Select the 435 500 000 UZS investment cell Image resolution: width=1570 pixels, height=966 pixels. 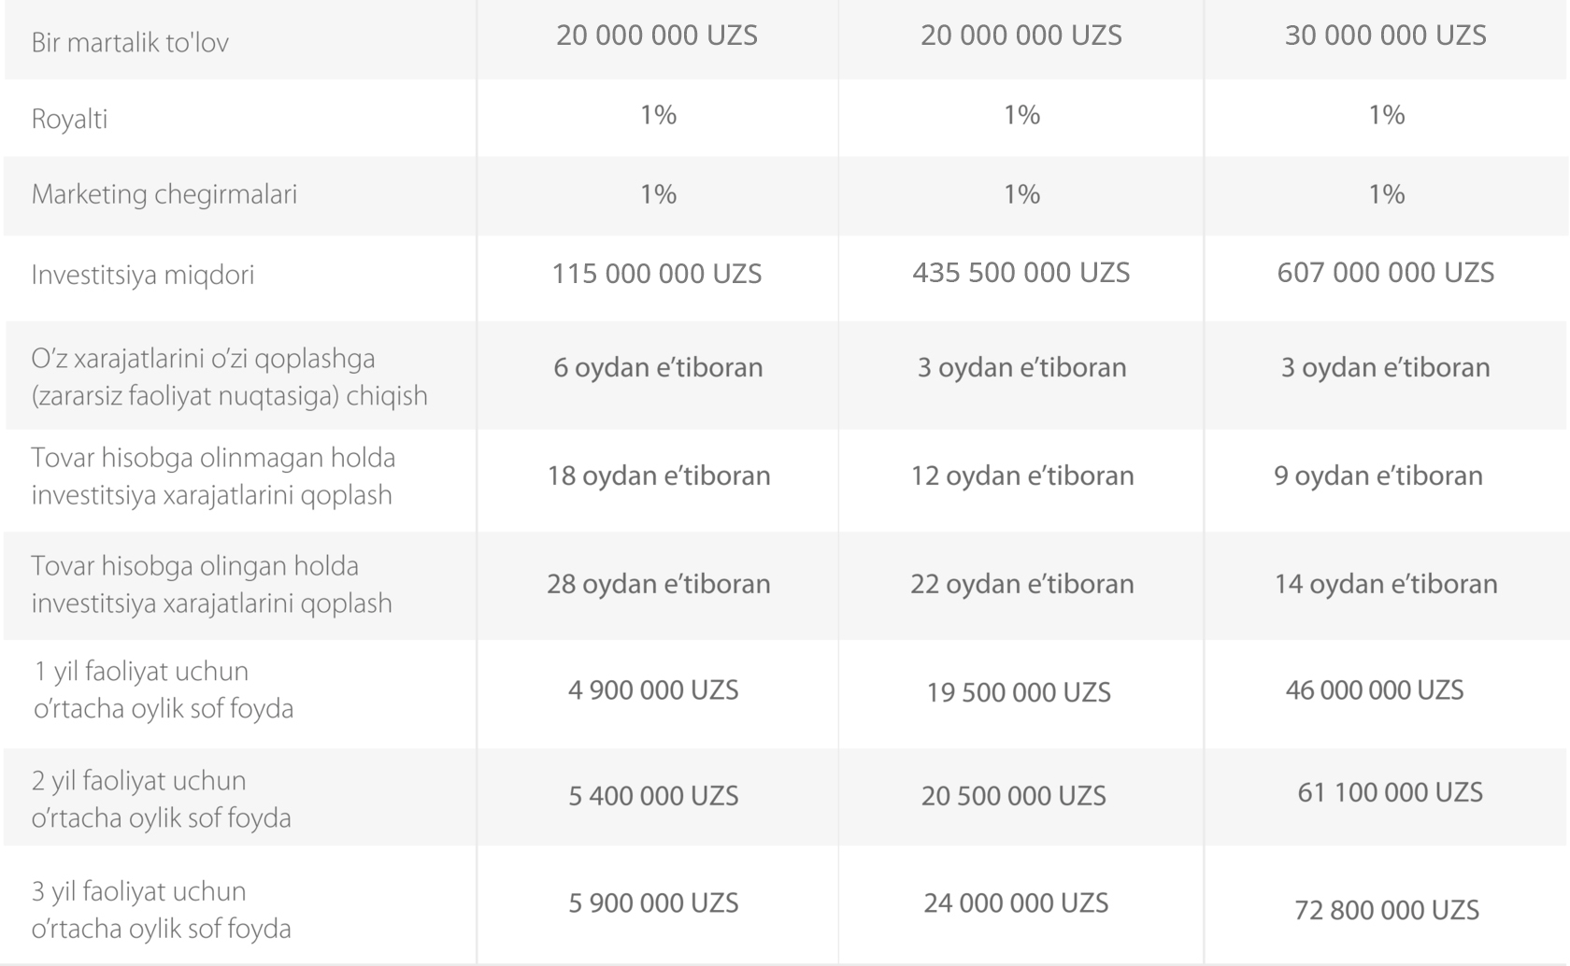click(1021, 273)
